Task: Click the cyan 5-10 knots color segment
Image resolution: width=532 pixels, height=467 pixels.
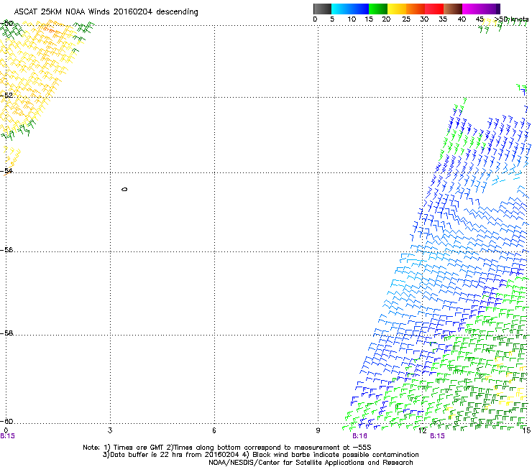Action: point(340,9)
